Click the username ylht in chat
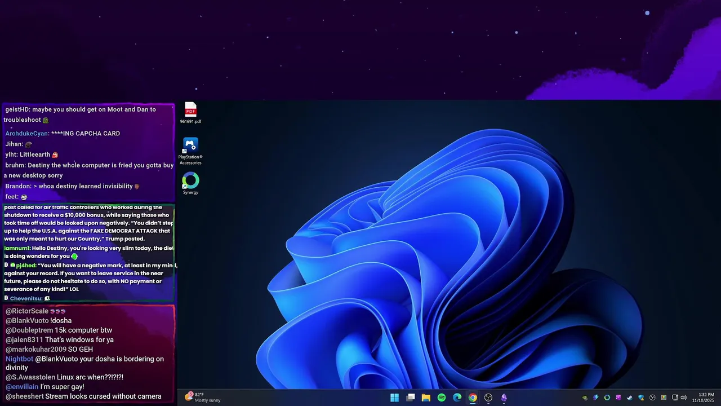The height and width of the screenshot is (406, 721). click(x=11, y=155)
